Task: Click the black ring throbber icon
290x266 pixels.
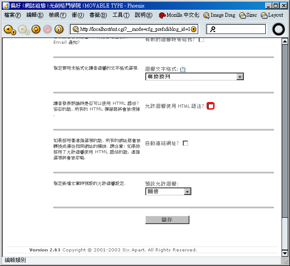Action: (x=279, y=29)
